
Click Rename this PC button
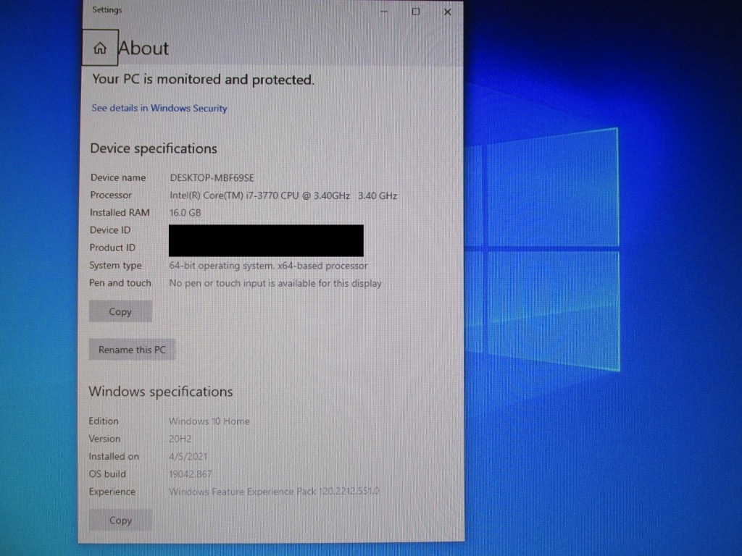click(x=132, y=350)
